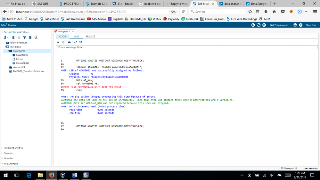This screenshot has height=180, width=320.
Task: Select the *Program 1 tab
Action: pyautogui.click(x=64, y=31)
